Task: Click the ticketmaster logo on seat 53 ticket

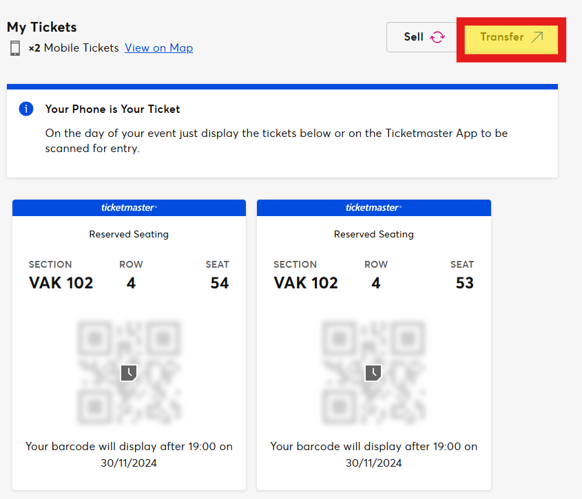Action: click(x=373, y=207)
